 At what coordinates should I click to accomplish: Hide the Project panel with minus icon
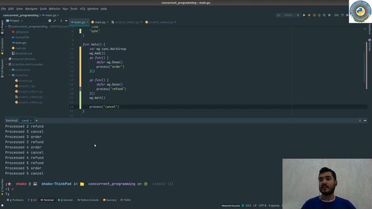(66, 21)
